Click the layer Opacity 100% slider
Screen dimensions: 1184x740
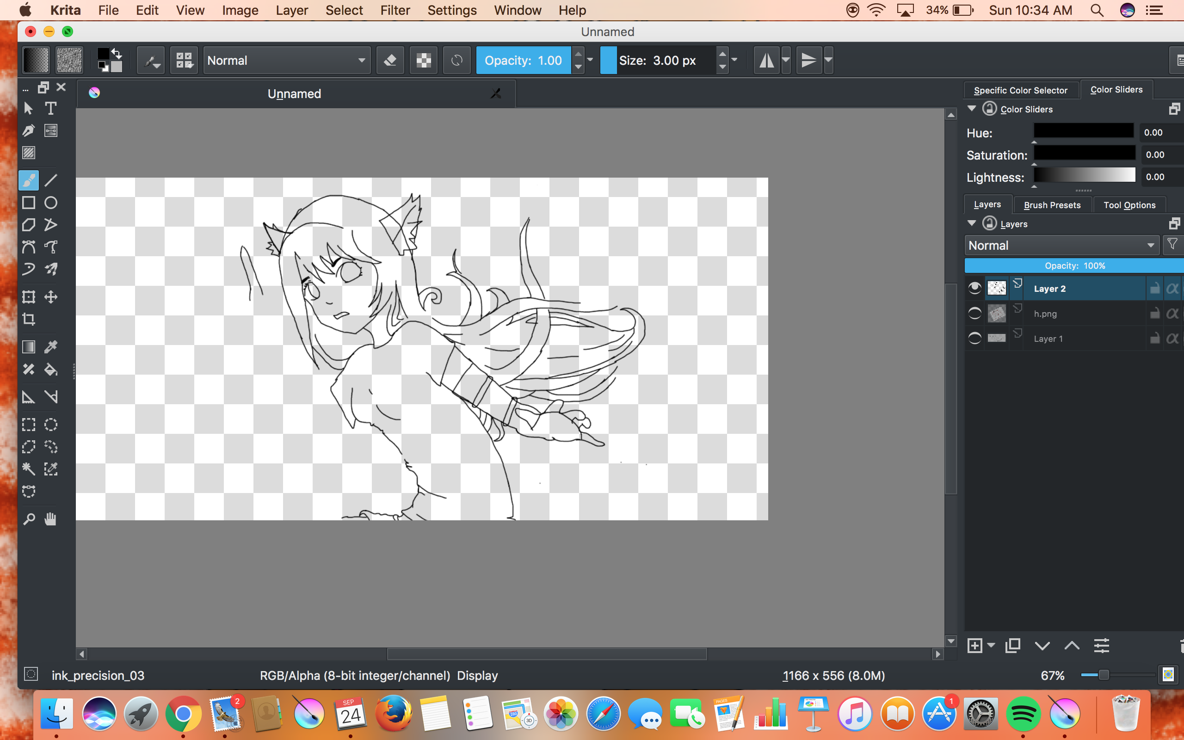click(1074, 266)
